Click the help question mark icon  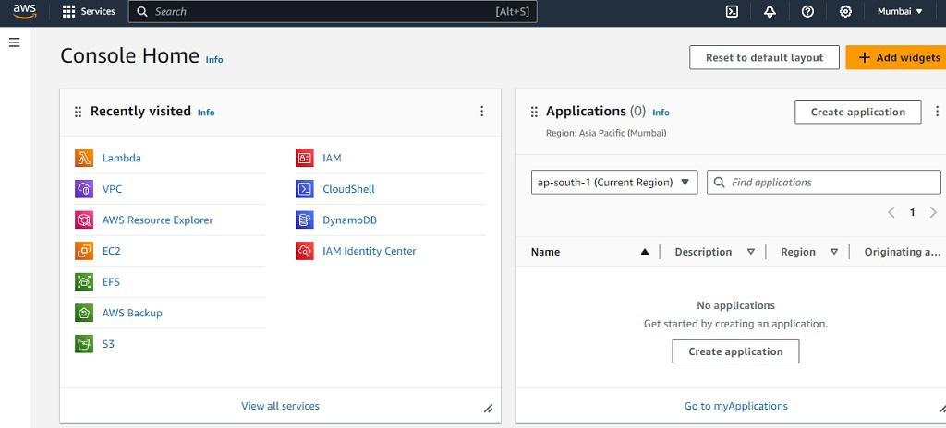807,11
